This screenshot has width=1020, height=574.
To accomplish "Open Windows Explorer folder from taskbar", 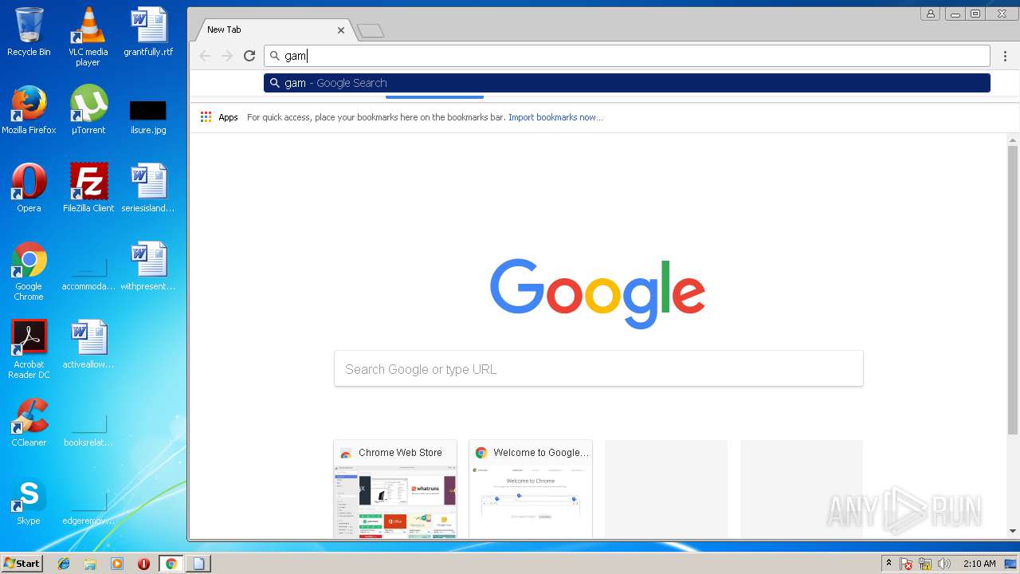I will click(90, 564).
